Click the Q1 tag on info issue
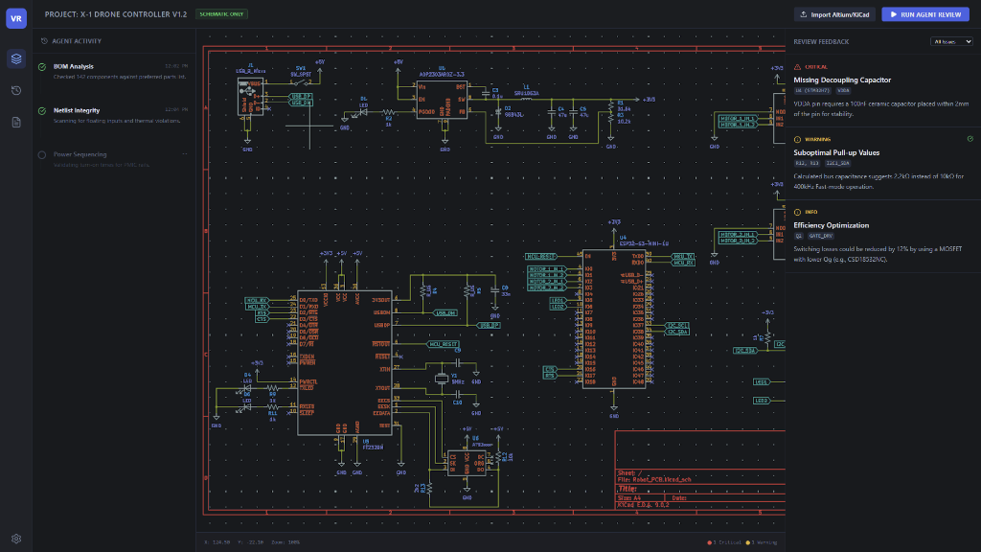 coord(798,236)
